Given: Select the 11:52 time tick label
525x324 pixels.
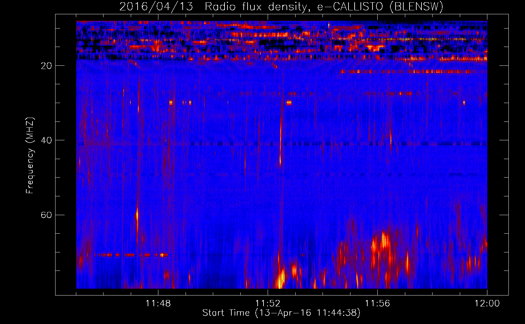Looking at the screenshot, I should [x=268, y=304].
